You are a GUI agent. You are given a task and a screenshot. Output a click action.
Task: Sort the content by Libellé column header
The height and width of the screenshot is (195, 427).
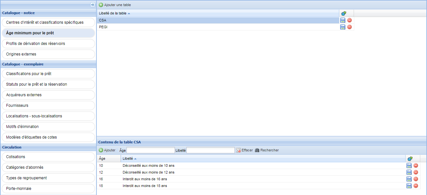128,159
